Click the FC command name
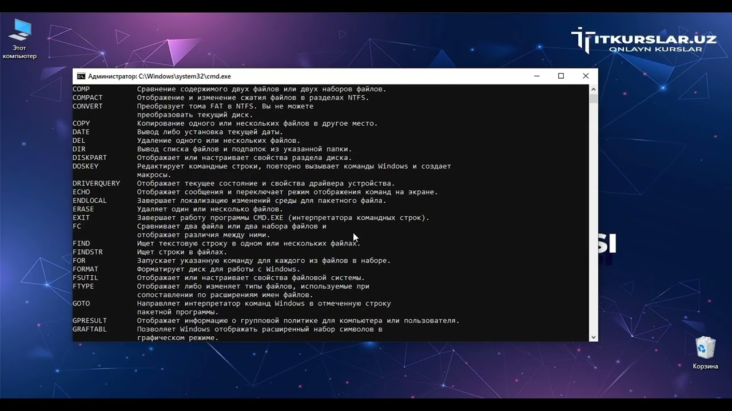 point(77,226)
